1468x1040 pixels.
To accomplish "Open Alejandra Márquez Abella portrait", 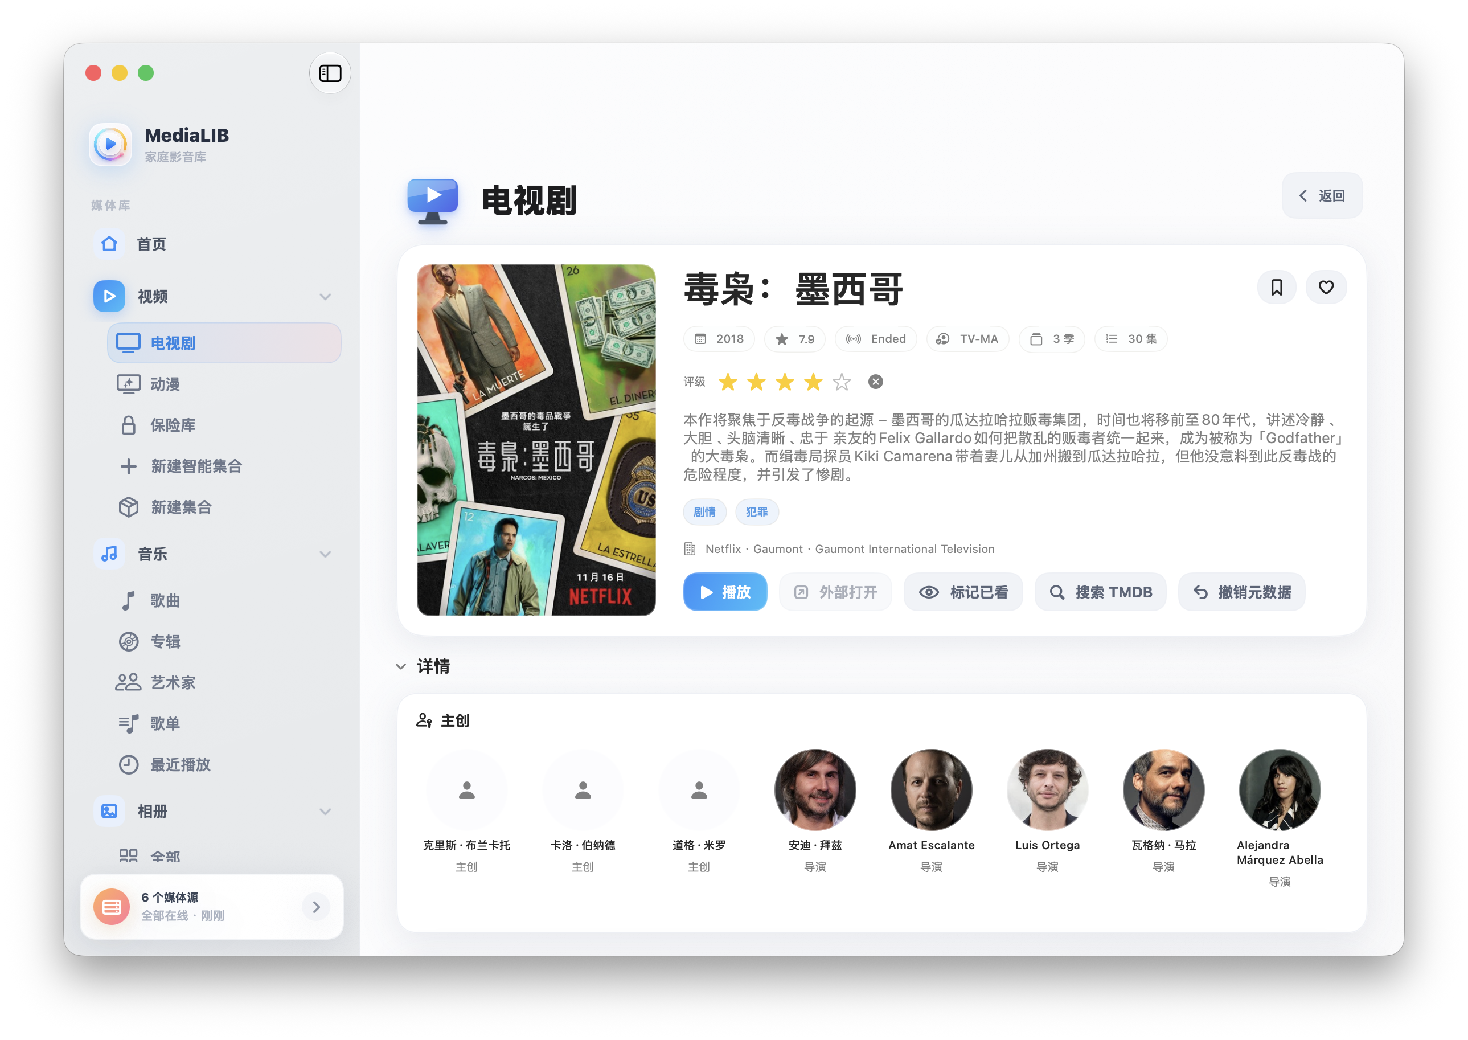I will point(1280,790).
